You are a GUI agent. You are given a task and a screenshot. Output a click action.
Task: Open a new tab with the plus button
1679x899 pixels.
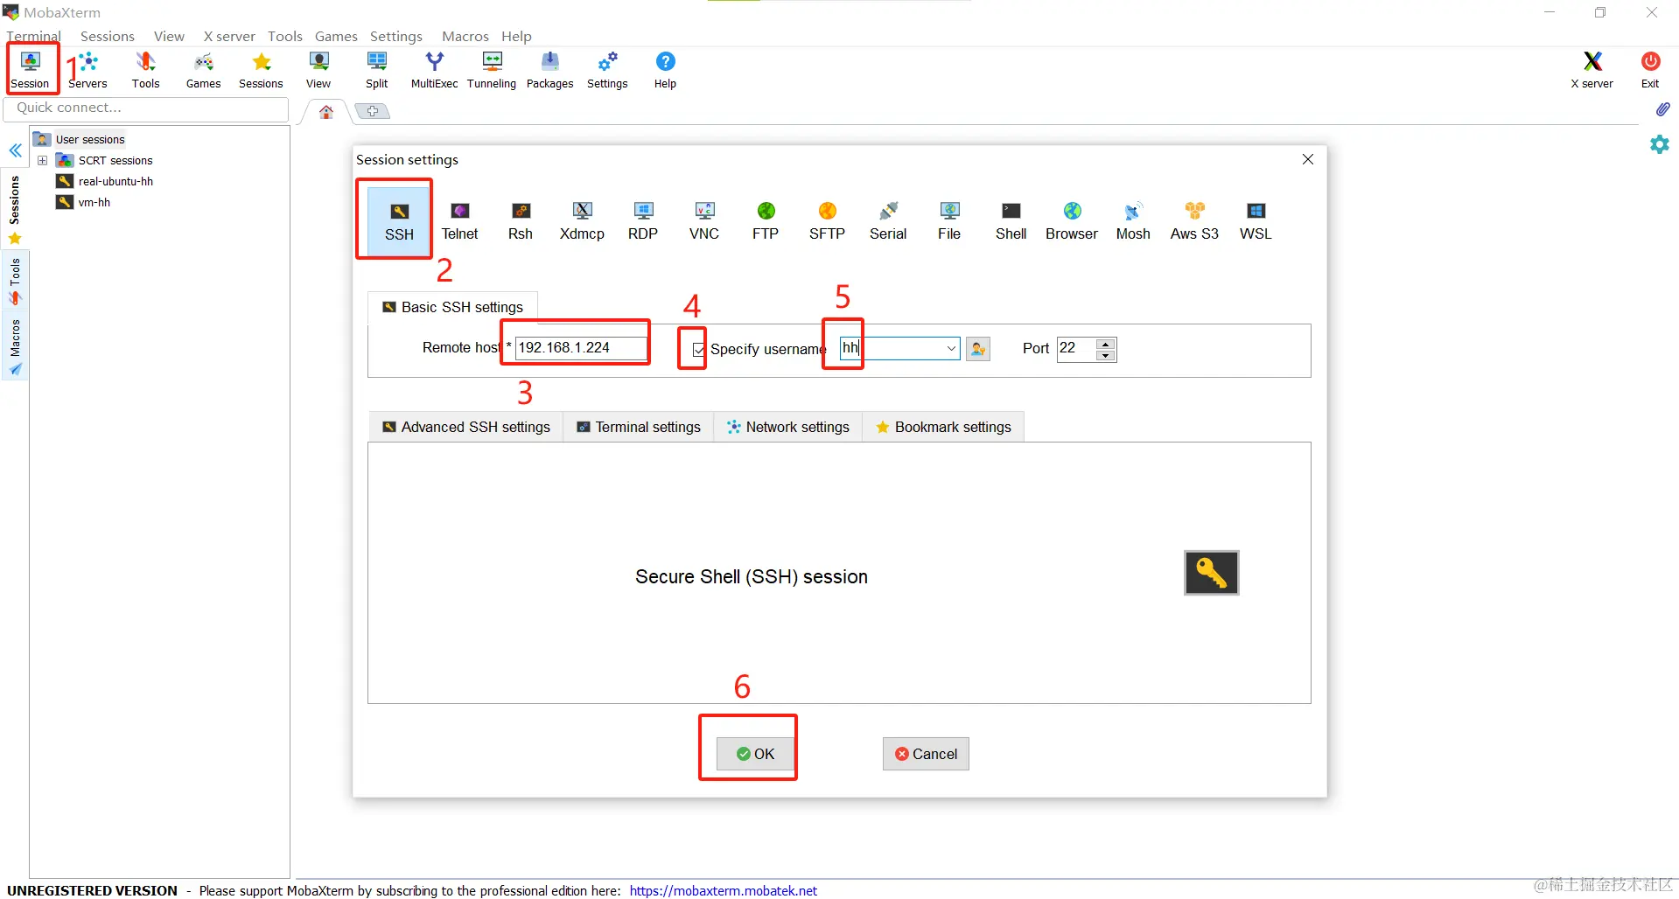[373, 111]
